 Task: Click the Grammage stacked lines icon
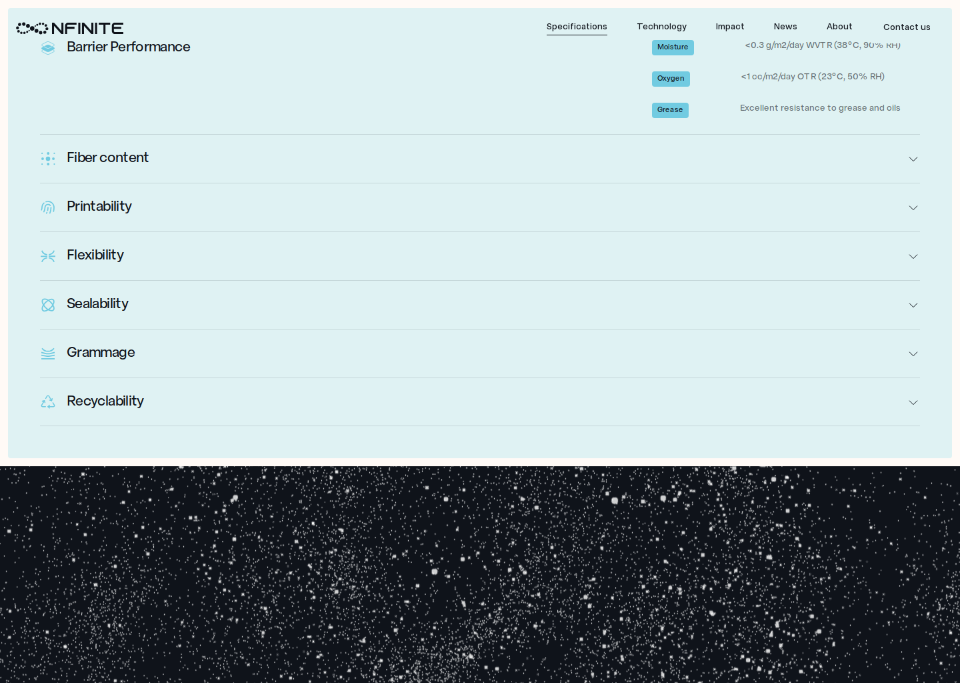point(48,354)
